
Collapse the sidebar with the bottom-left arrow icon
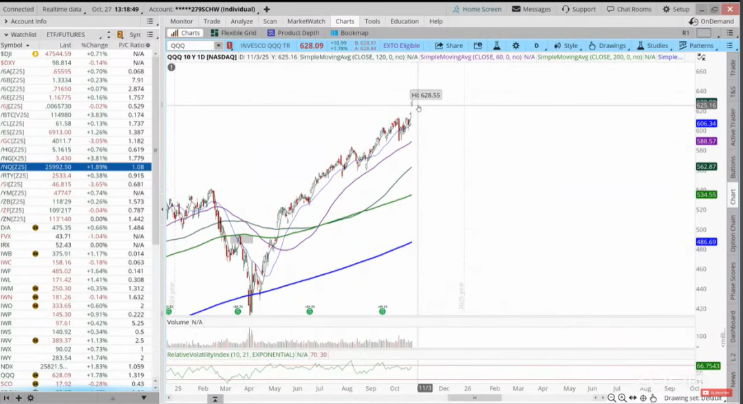[x=7, y=399]
